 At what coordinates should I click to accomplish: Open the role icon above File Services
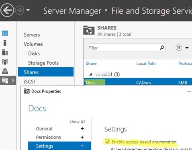pyautogui.click(x=5, y=71)
